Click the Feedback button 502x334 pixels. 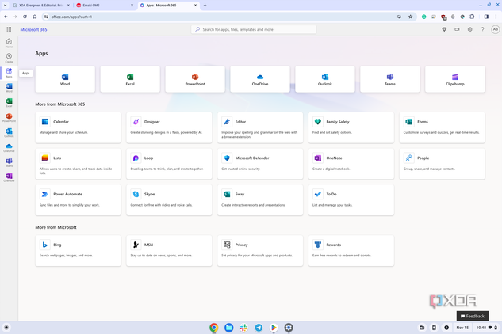[x=473, y=316]
